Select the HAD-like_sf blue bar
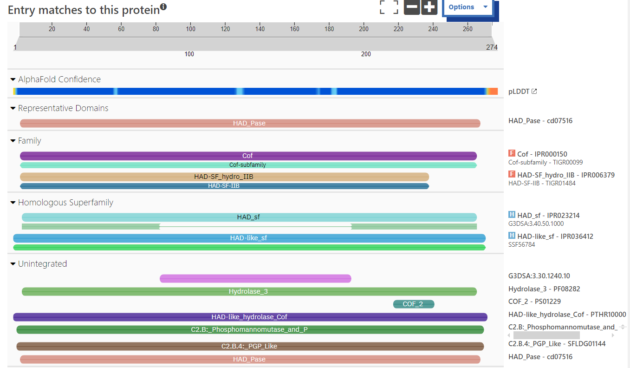 pyautogui.click(x=249, y=238)
